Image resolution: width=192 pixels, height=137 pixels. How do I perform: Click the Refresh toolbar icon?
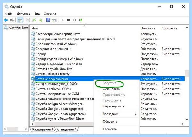click(34, 20)
